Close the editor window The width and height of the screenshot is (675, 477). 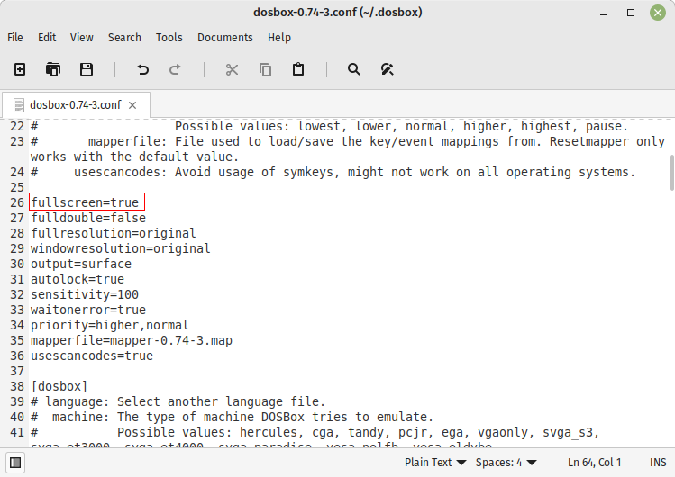[x=658, y=13]
